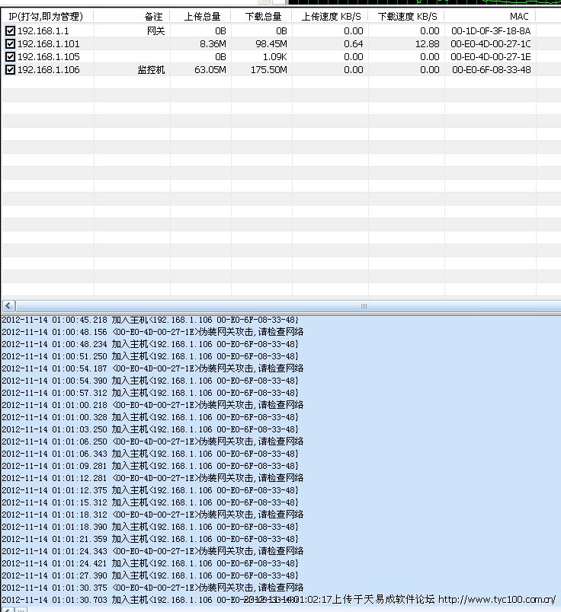
Task: Open the www.tyc100.com.cn link
Action: (496, 600)
